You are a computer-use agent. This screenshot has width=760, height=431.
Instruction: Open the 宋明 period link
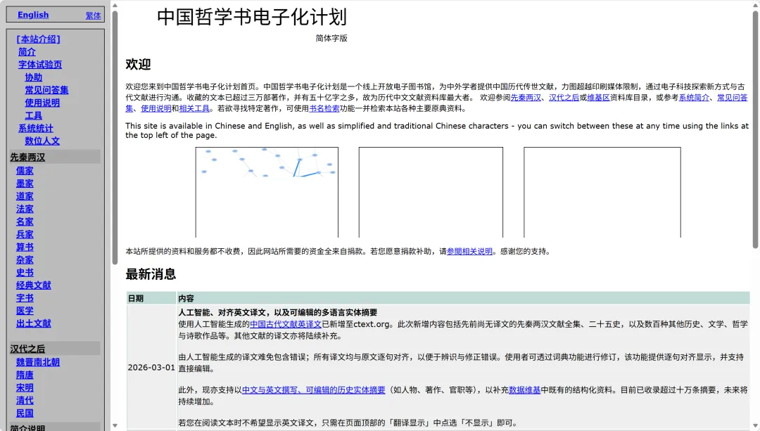coord(25,388)
